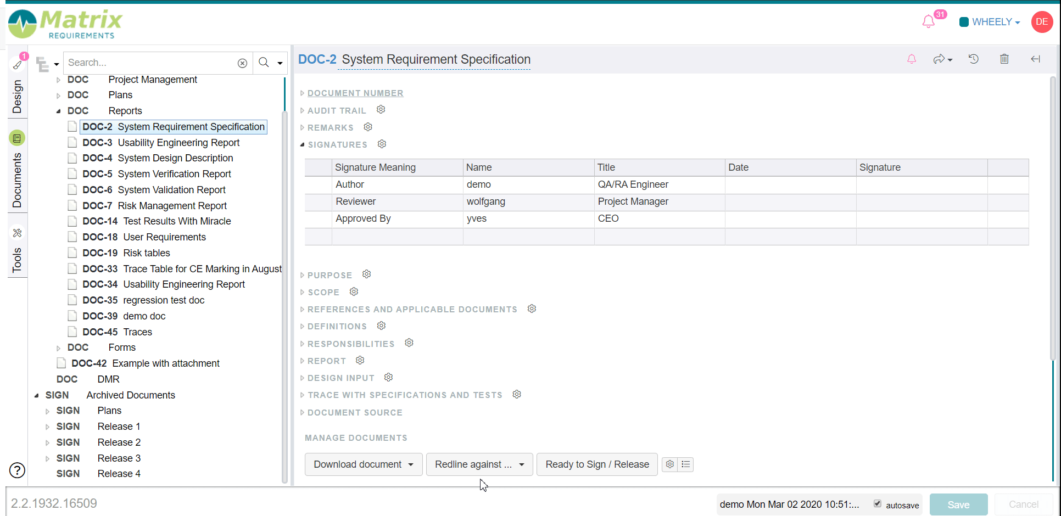
Task: Click the notification bell with 31 badge
Action: pyautogui.click(x=929, y=22)
